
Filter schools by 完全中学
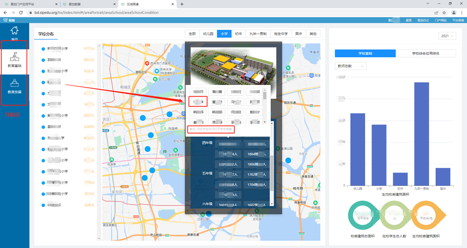point(280,34)
